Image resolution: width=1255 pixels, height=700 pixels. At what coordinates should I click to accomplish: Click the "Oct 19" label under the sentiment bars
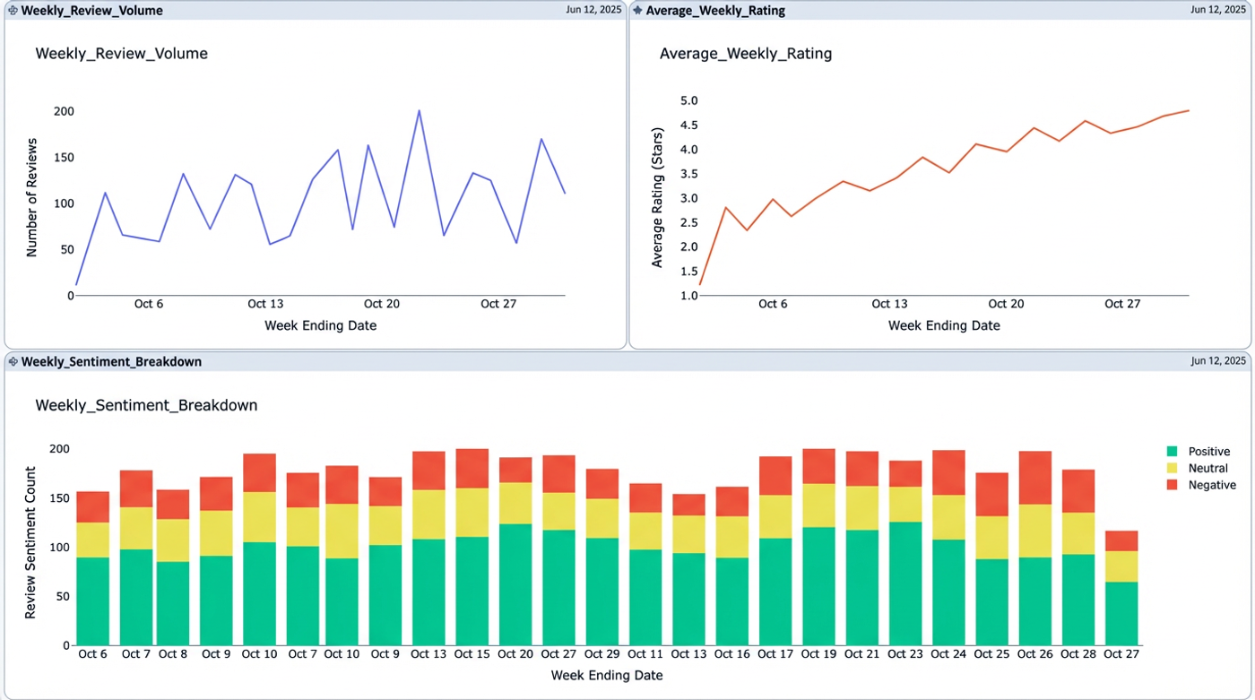[x=818, y=654]
